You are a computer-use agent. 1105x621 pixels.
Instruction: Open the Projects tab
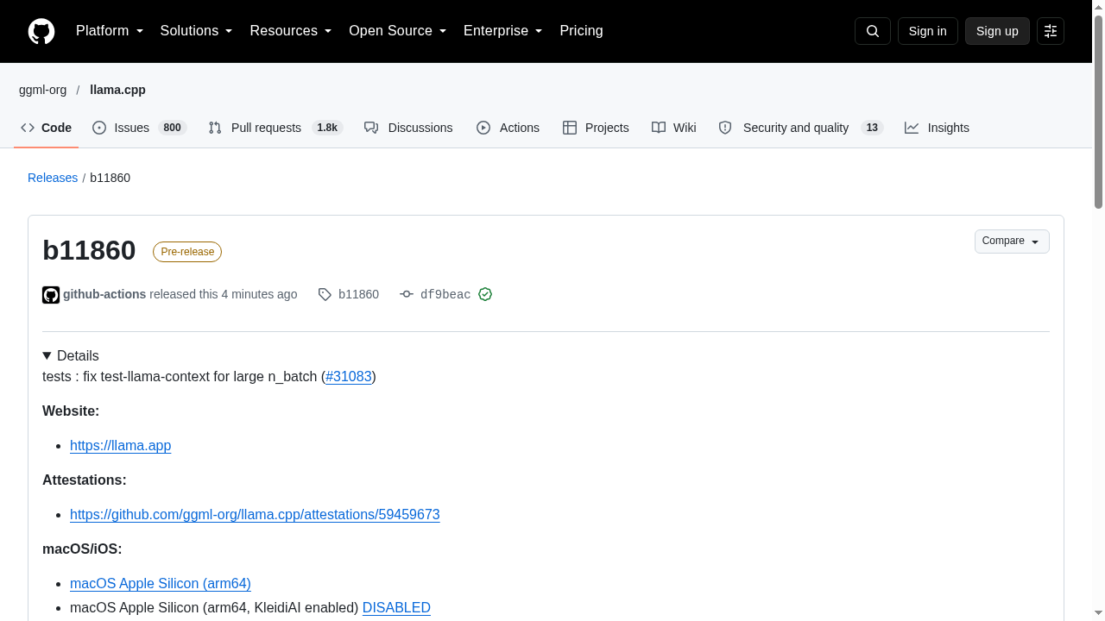tap(596, 128)
